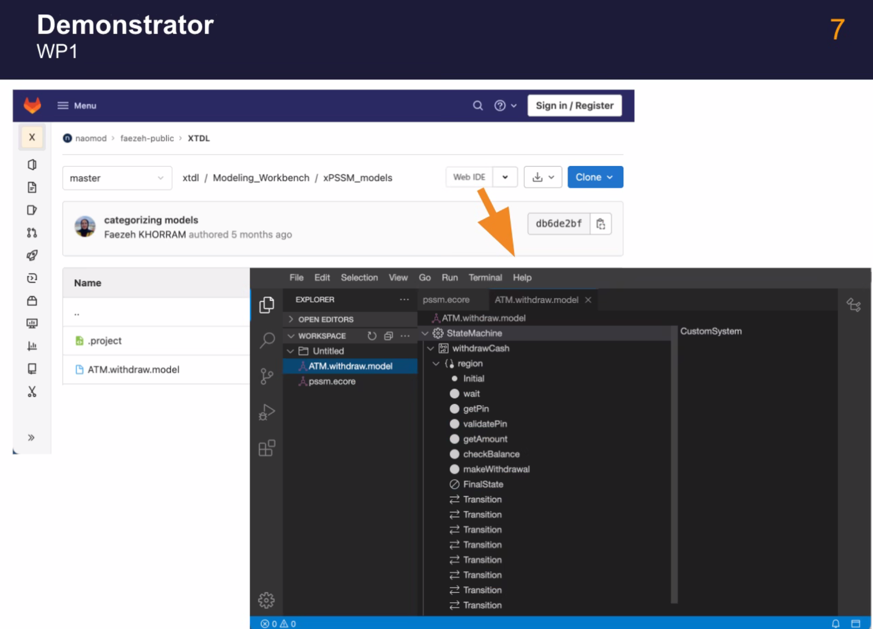Screen dimensions: 873x629
Task: Click the db6de2bf commit hash
Action: [x=559, y=224]
